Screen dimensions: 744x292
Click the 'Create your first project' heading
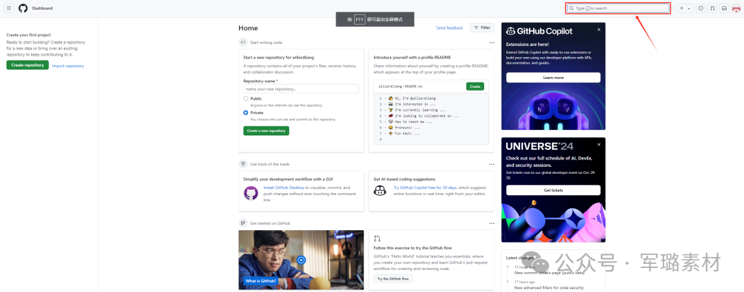pos(28,35)
